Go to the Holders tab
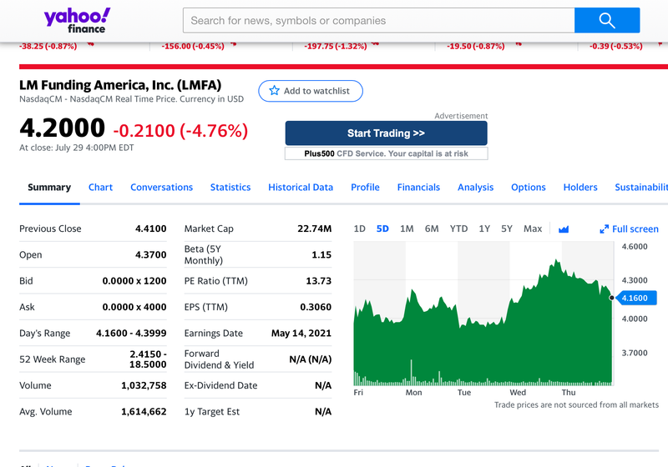This screenshot has width=668, height=467. click(x=580, y=187)
